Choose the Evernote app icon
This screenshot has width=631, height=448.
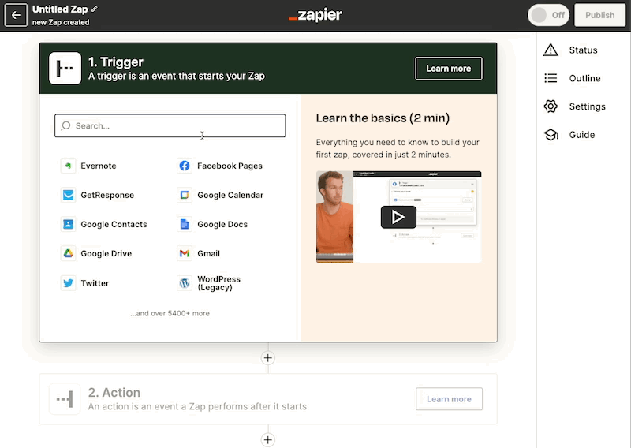coord(68,166)
